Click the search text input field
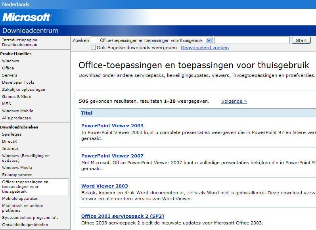 252,40
